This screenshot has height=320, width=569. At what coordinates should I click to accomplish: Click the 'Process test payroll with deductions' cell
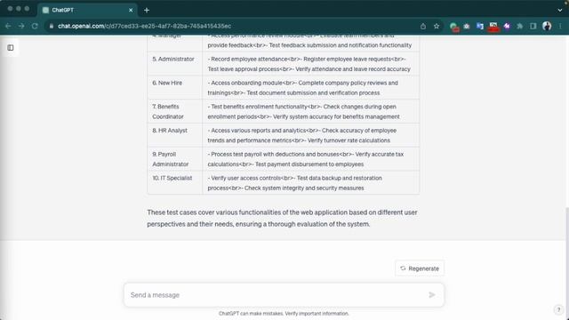coord(310,159)
